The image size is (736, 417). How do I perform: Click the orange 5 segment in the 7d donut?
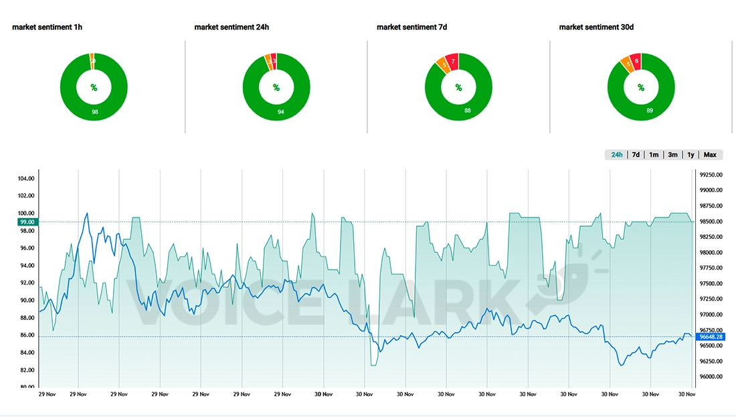pos(441,66)
